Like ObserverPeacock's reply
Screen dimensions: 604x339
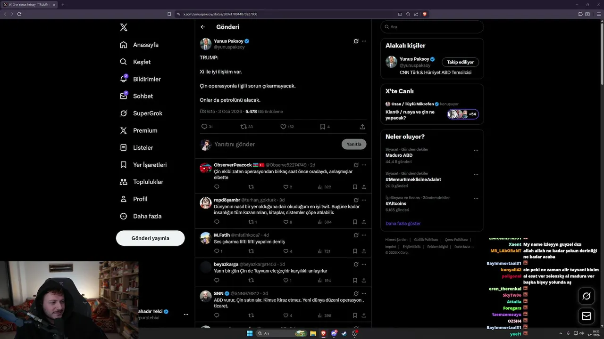tap(286, 187)
